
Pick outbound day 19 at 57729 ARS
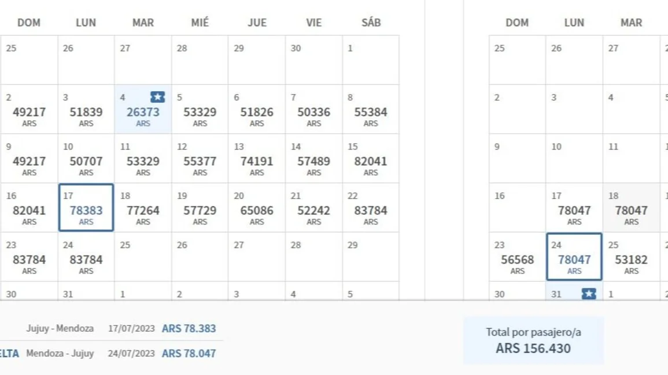pyautogui.click(x=200, y=208)
